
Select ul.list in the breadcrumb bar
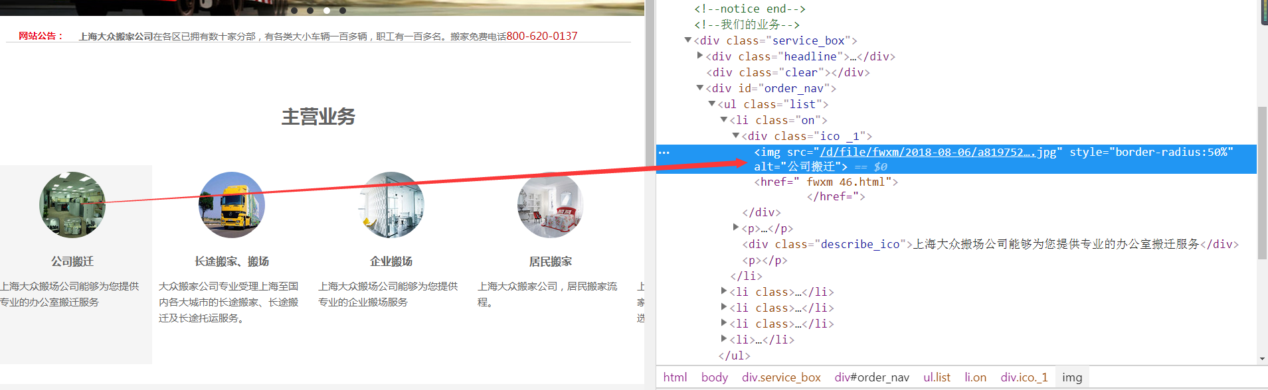coord(937,377)
